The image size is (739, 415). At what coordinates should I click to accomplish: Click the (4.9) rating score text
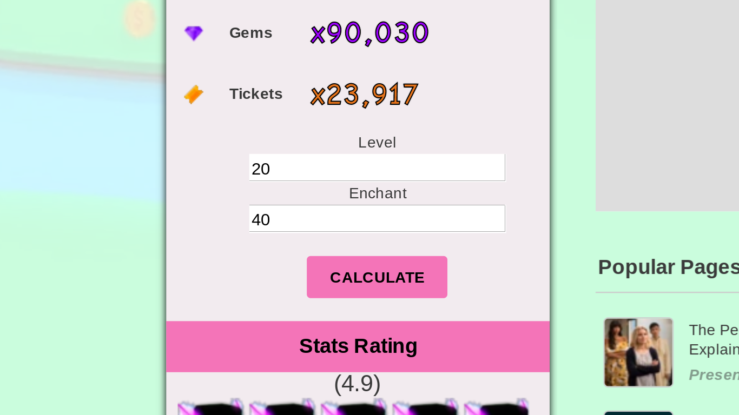click(357, 384)
